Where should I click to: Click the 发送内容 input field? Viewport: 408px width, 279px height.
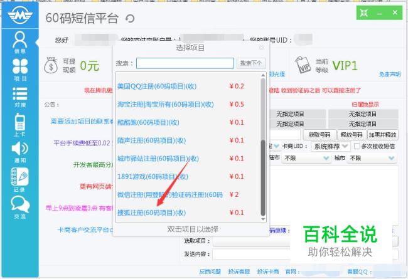305,254
